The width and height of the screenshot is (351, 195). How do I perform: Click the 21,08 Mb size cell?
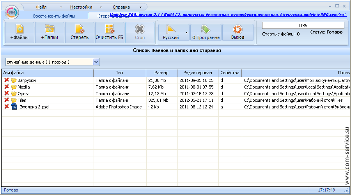[157, 80]
